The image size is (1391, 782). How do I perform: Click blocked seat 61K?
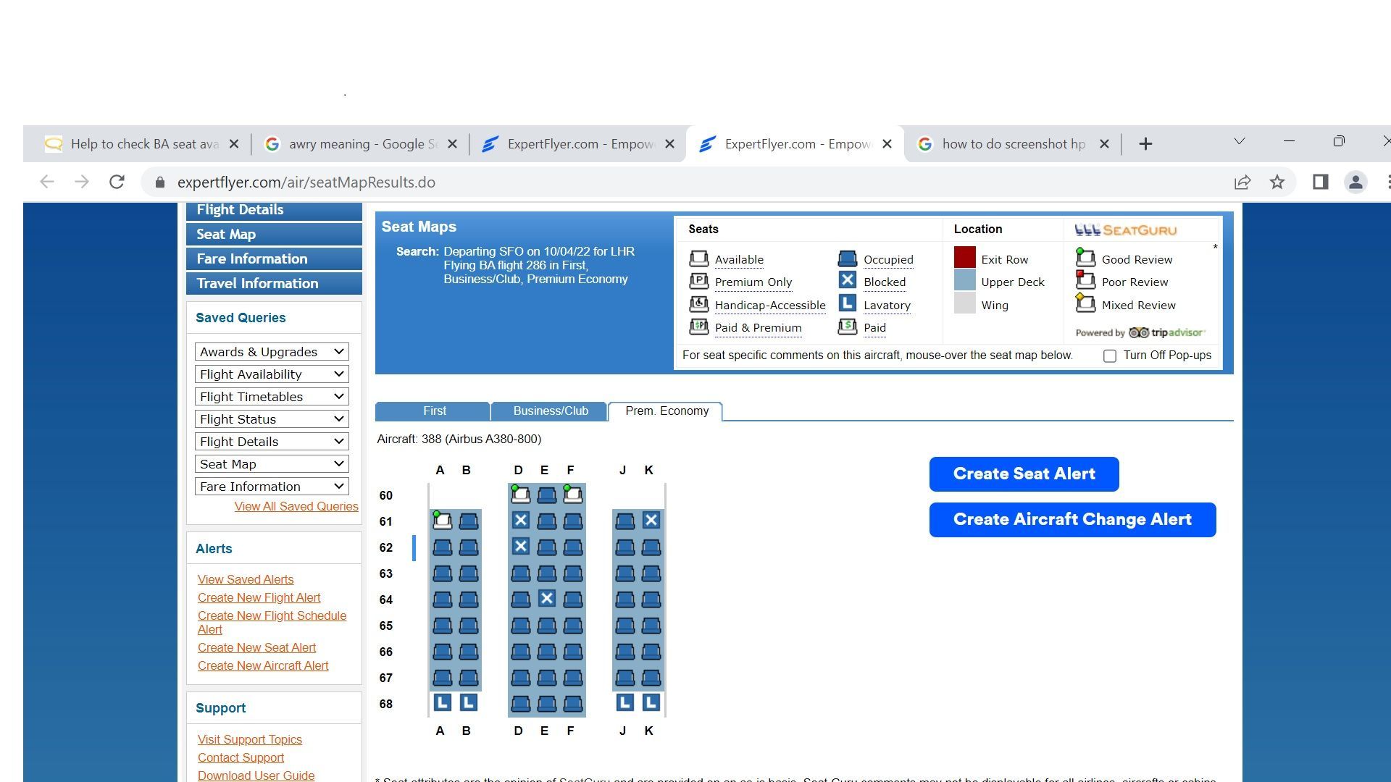651,521
